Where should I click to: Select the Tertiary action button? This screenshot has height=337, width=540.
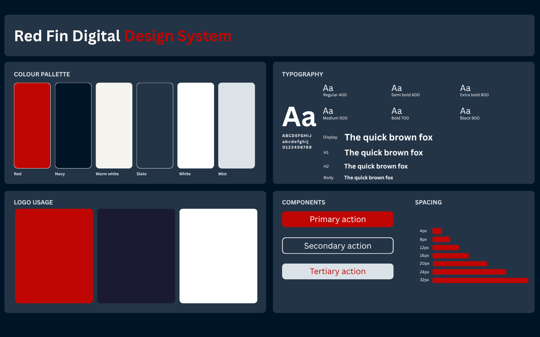coord(337,271)
